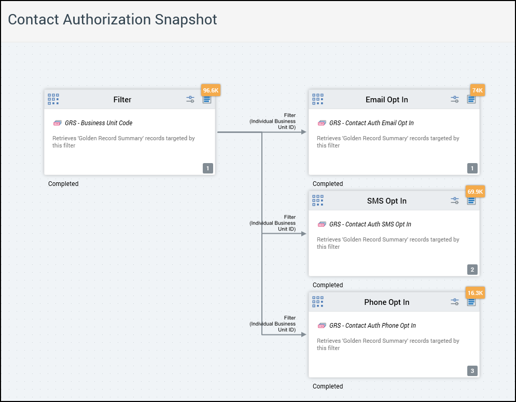Select the SMS Opt In node title

386,201
